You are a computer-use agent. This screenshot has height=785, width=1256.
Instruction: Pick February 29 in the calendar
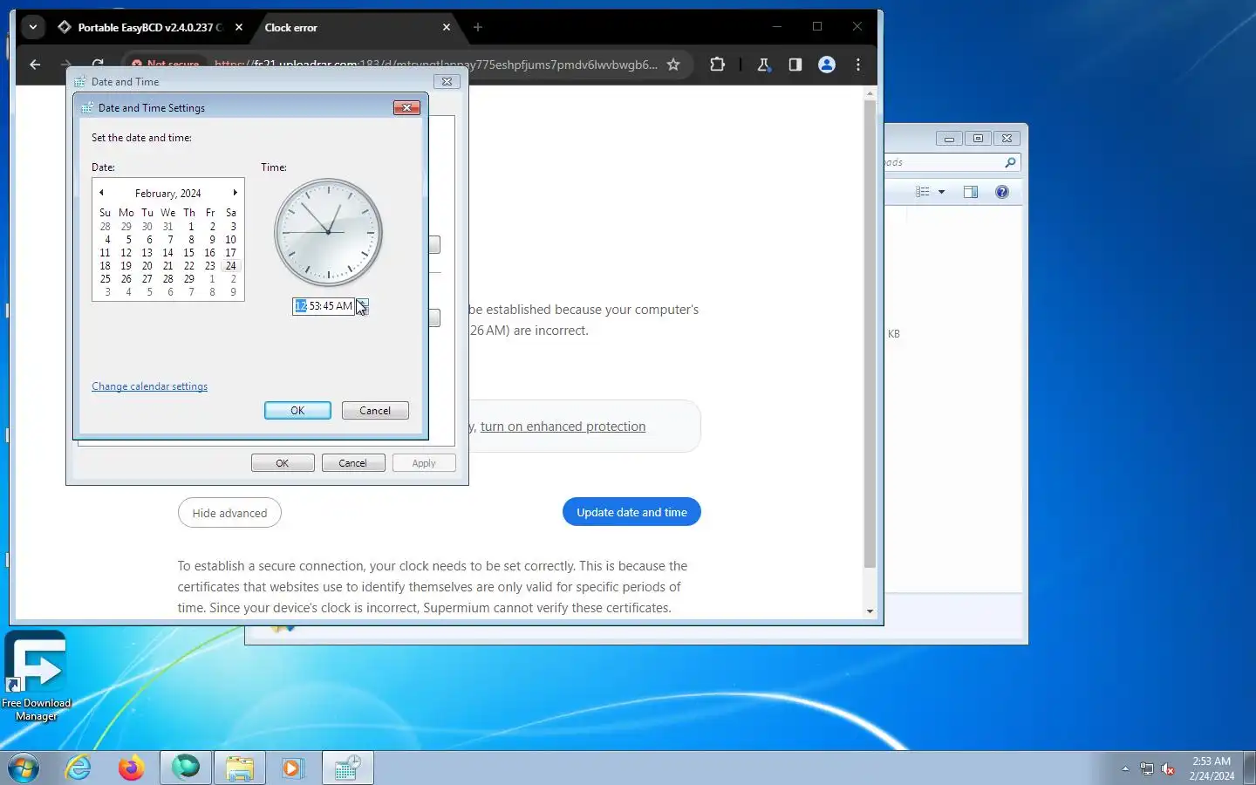coord(188,279)
